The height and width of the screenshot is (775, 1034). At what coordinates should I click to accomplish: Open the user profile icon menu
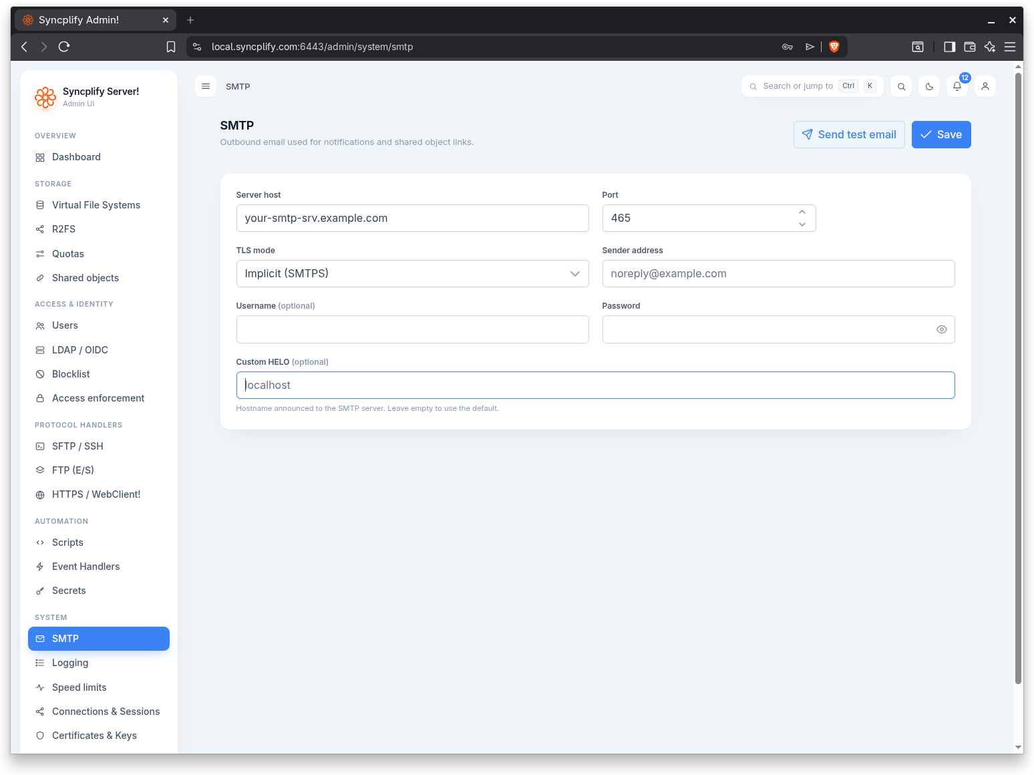pos(985,86)
